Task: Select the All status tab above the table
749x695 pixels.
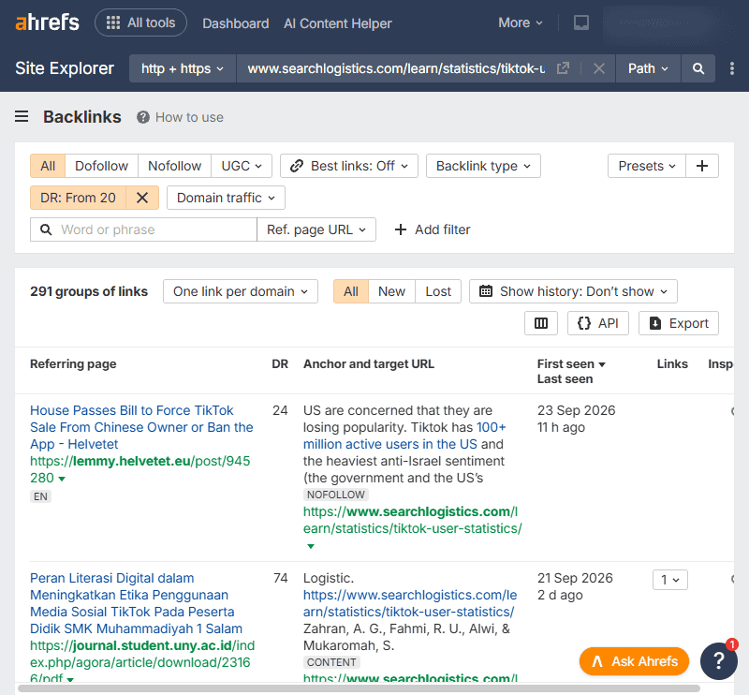Action: 351,291
